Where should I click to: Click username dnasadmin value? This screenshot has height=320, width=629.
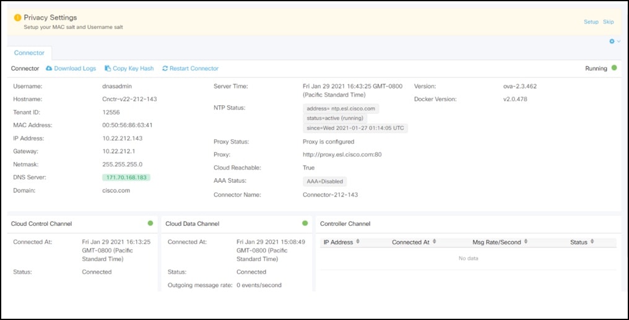117,86
